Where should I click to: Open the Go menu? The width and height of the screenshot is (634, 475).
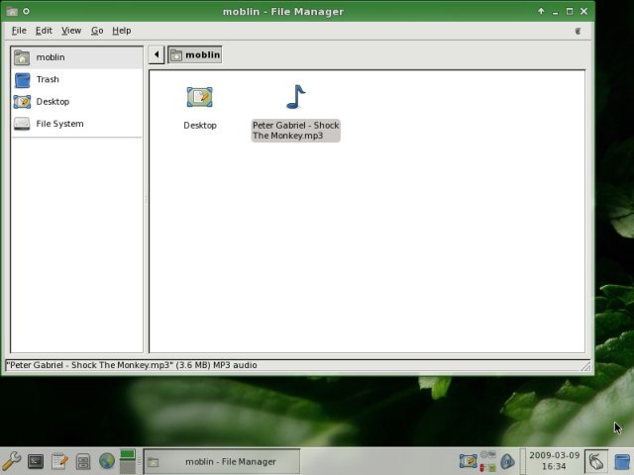97,31
